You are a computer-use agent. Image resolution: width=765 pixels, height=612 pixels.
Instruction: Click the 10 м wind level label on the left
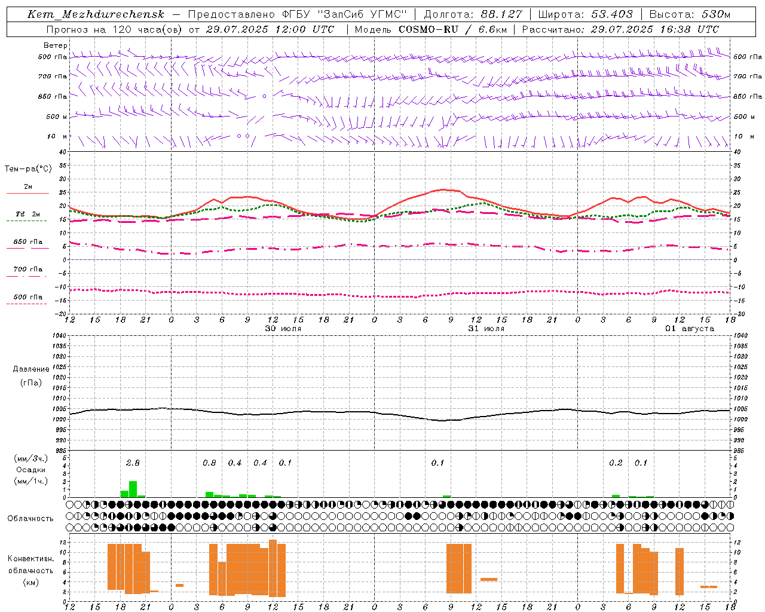57,137
